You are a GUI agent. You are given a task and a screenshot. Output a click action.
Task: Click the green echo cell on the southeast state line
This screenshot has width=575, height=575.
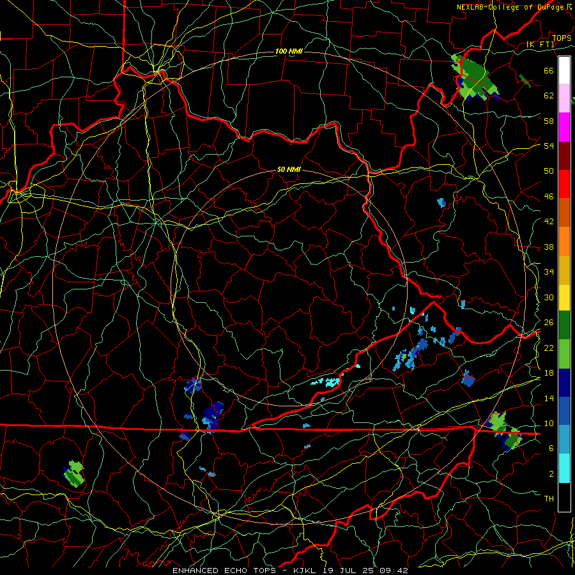coord(505,431)
